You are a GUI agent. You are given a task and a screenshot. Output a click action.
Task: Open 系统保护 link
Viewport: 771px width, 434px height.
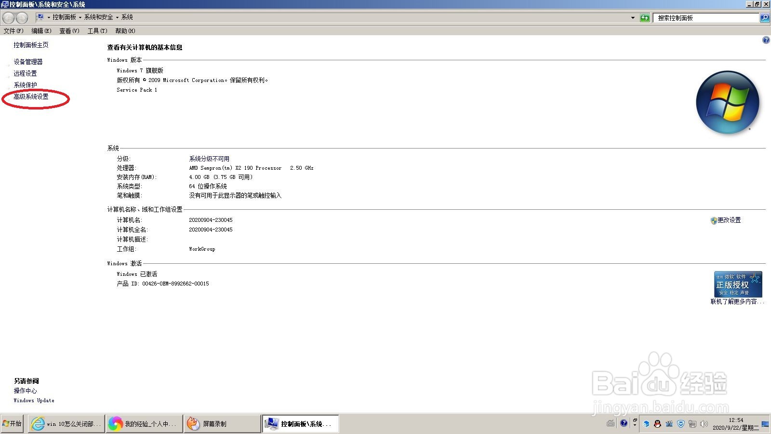click(x=25, y=85)
